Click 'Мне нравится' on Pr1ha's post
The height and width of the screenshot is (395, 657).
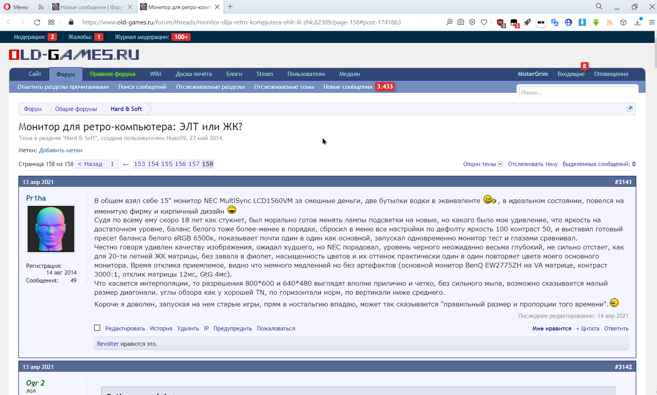pyautogui.click(x=552, y=329)
